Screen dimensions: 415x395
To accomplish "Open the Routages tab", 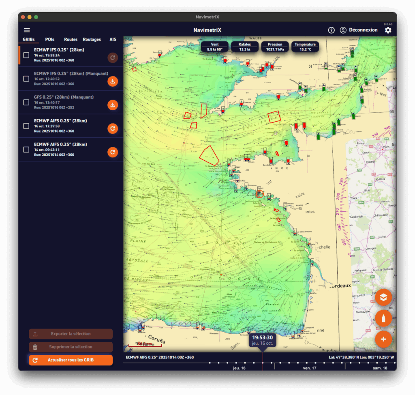I will (92, 39).
